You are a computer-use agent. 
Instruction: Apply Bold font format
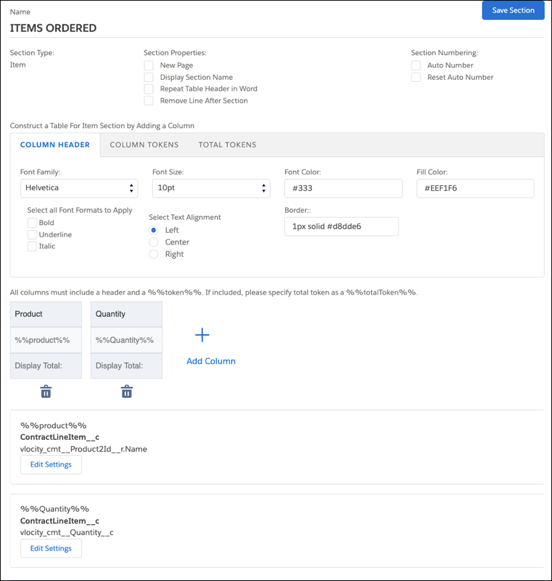tap(32, 222)
